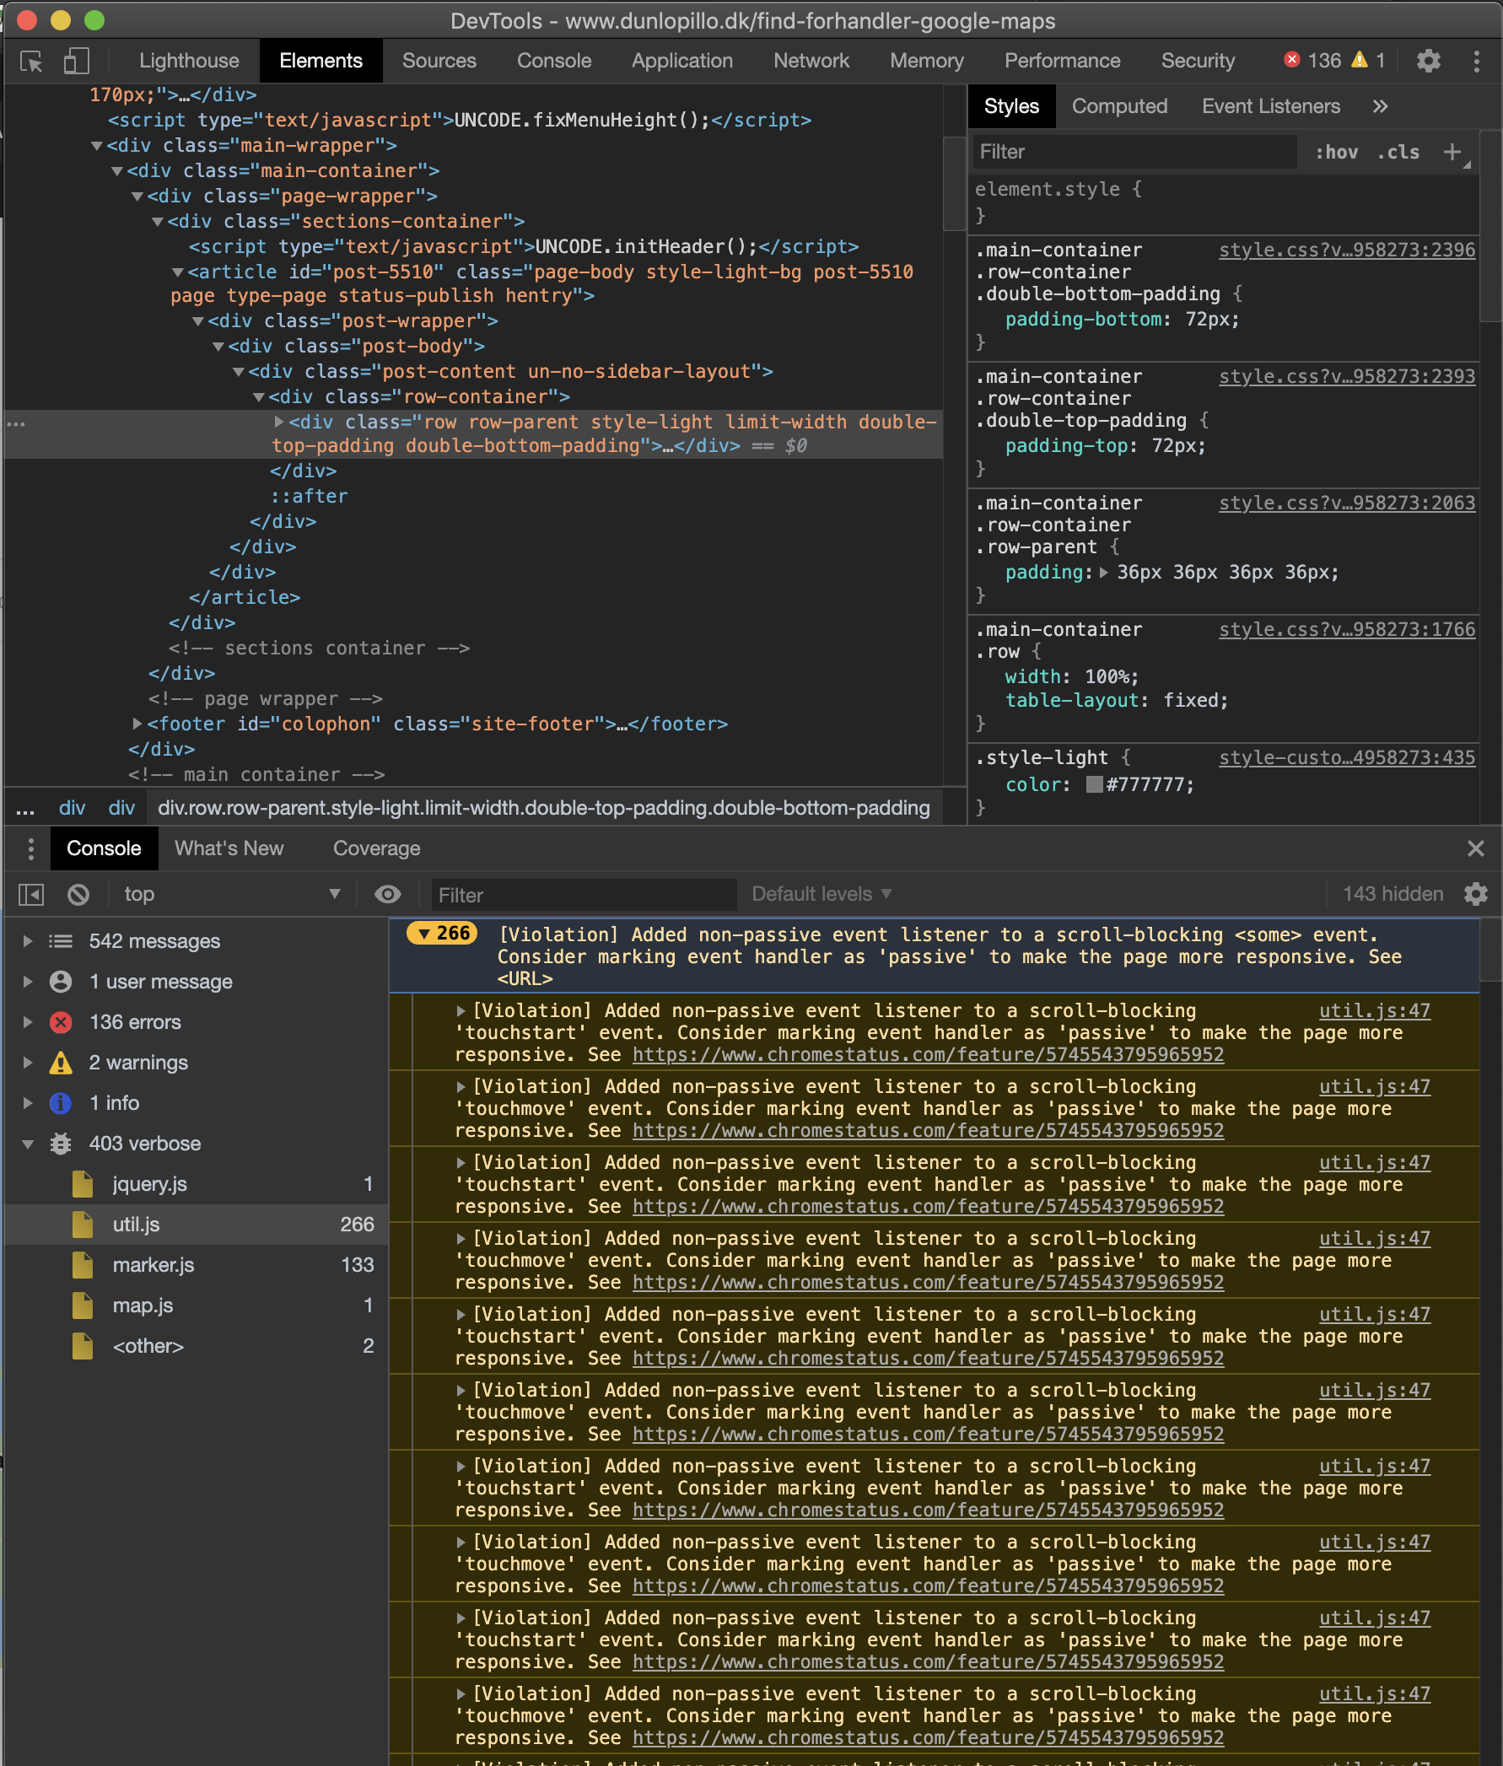
Task: Close the console drawer
Action: 1476,848
